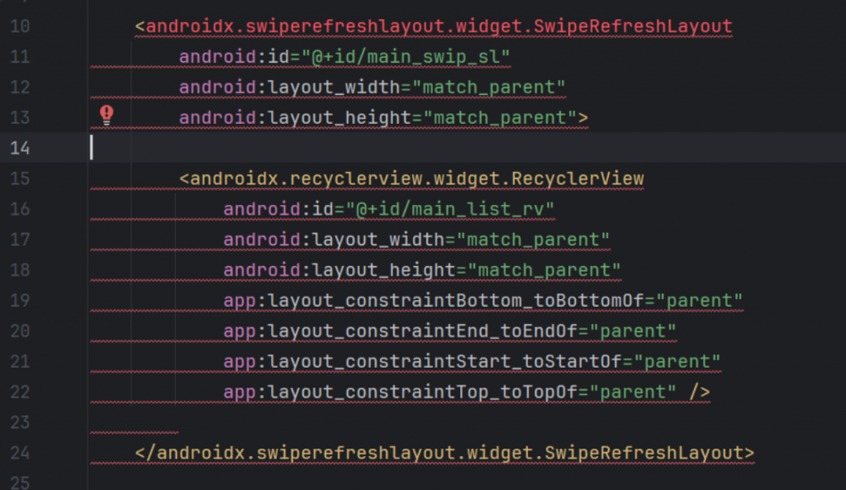Click layout_height value on line 18

click(x=544, y=270)
